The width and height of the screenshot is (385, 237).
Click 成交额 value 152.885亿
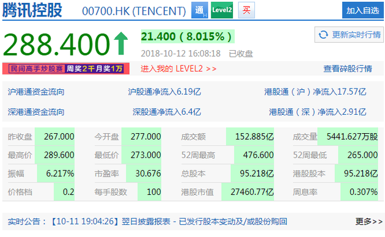(x=254, y=137)
